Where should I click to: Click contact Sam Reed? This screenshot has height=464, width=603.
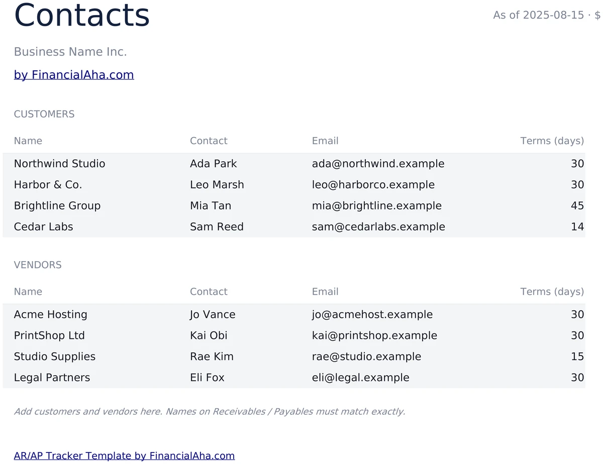coord(217,227)
